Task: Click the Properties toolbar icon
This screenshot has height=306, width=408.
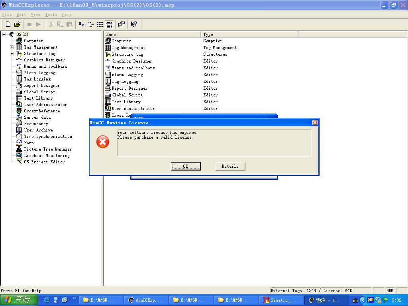Action: (x=122, y=24)
